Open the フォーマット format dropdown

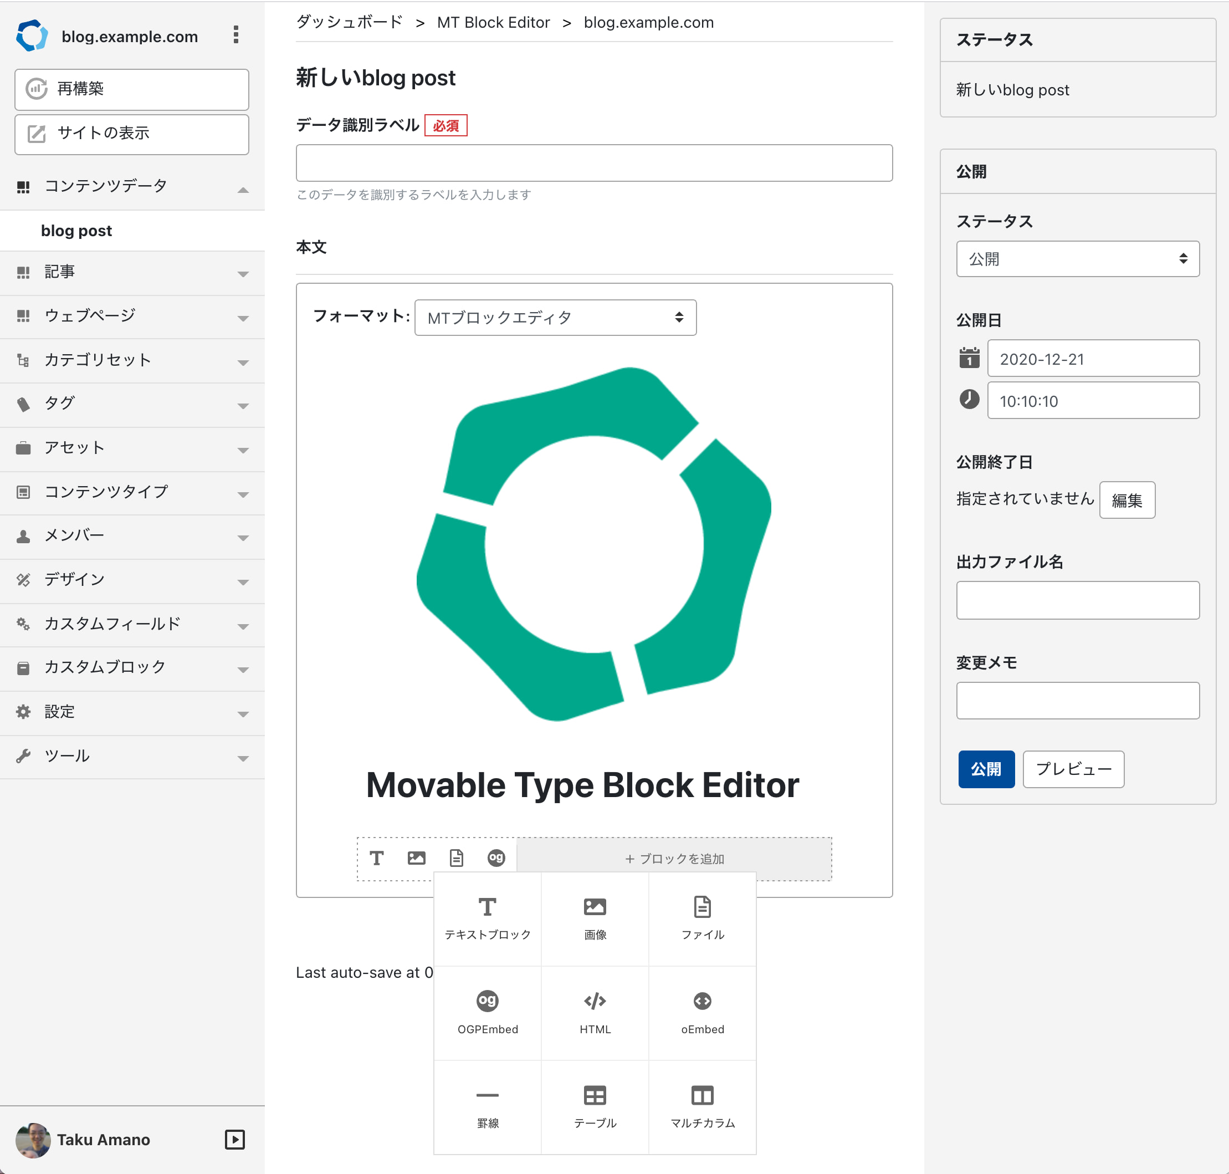tap(555, 318)
